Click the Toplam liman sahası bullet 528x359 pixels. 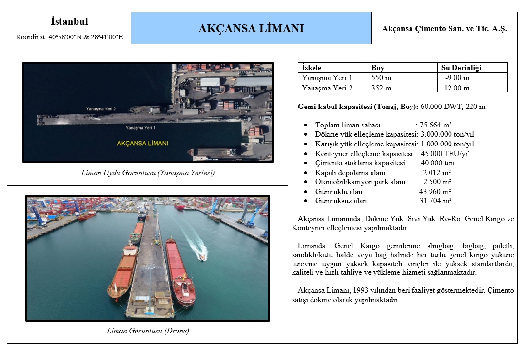pyautogui.click(x=348, y=125)
